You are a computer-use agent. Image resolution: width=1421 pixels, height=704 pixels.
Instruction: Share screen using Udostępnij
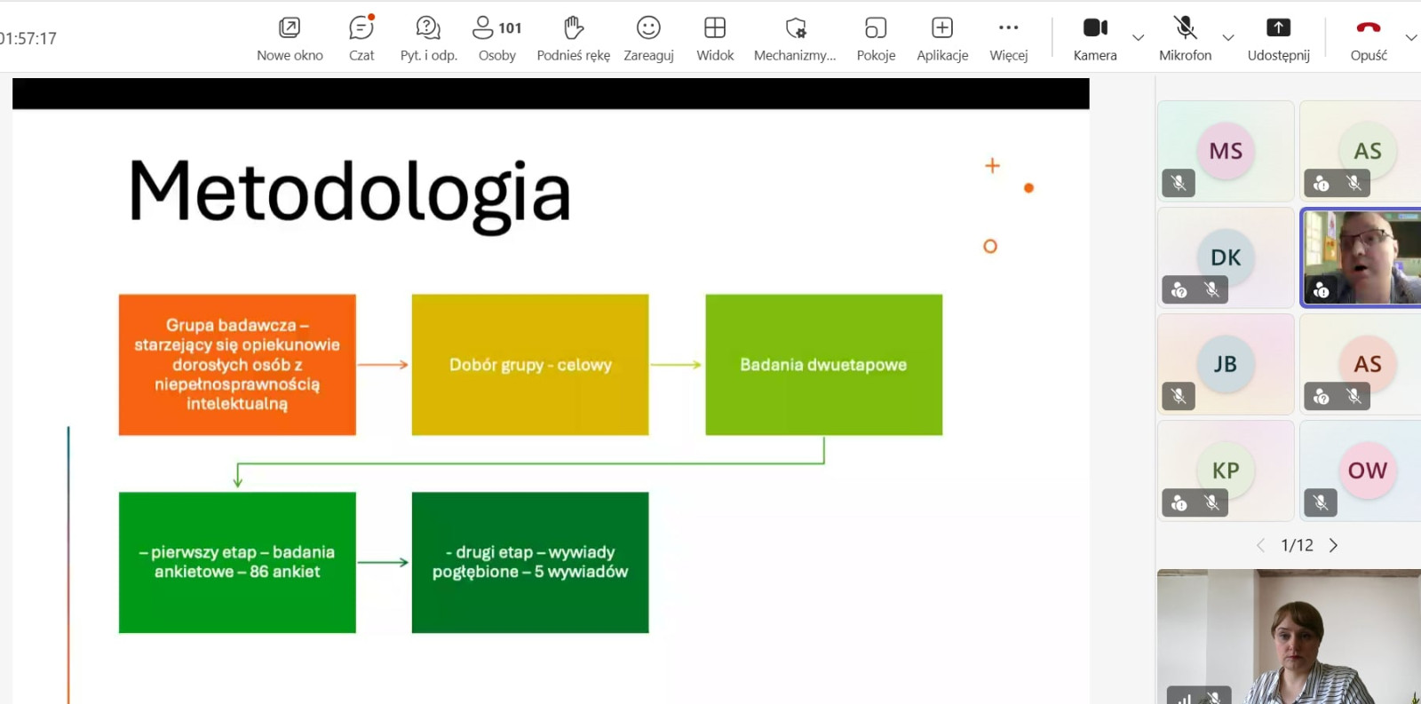coord(1278,37)
